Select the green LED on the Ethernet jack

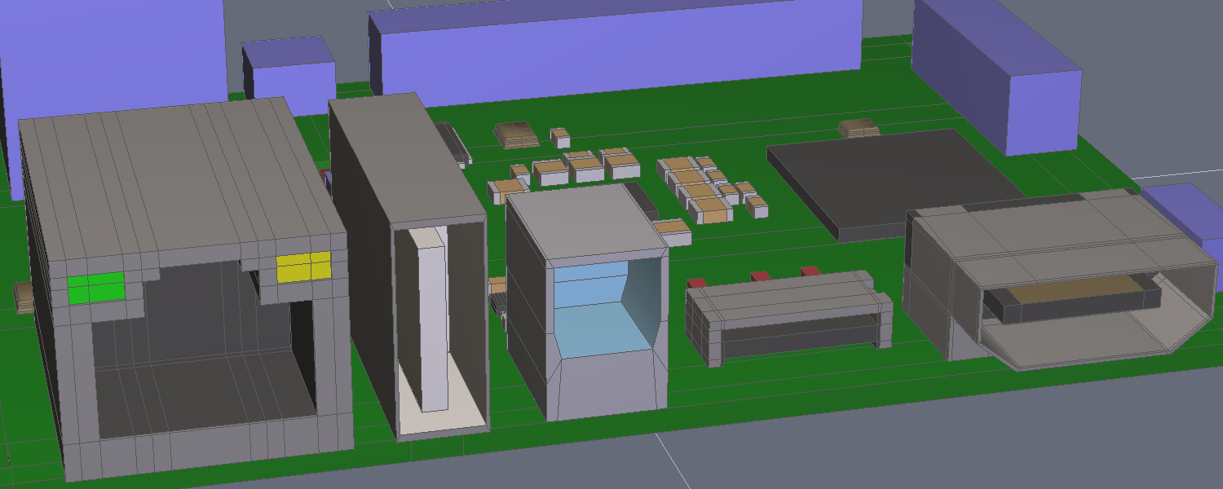tap(95, 288)
